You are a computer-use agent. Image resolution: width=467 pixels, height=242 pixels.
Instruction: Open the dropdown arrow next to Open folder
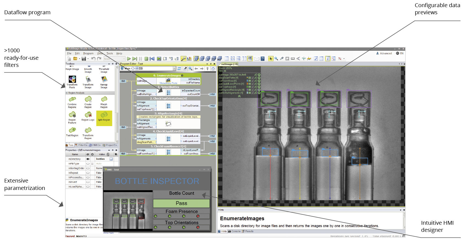click(79, 59)
